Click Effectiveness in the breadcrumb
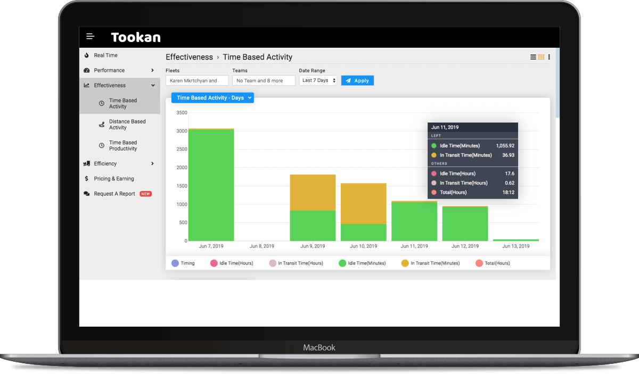639x374 pixels. pos(189,57)
